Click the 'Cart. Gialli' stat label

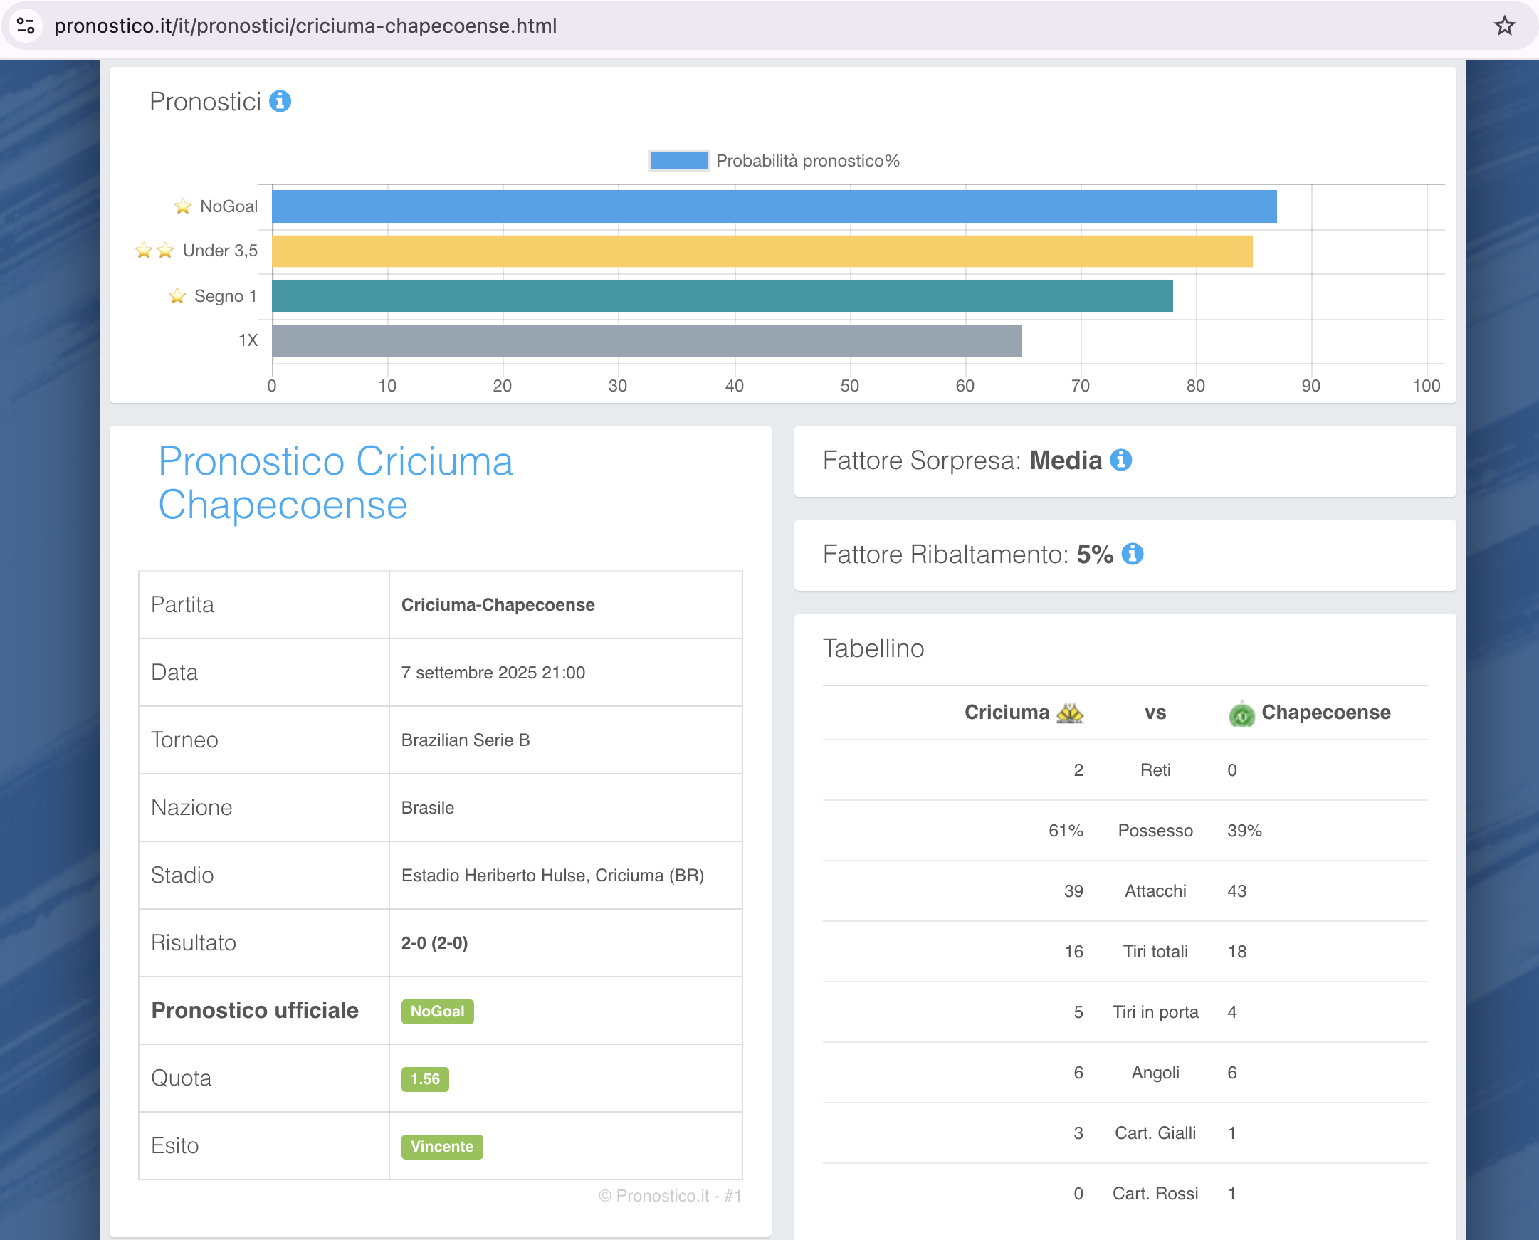[x=1155, y=1133]
